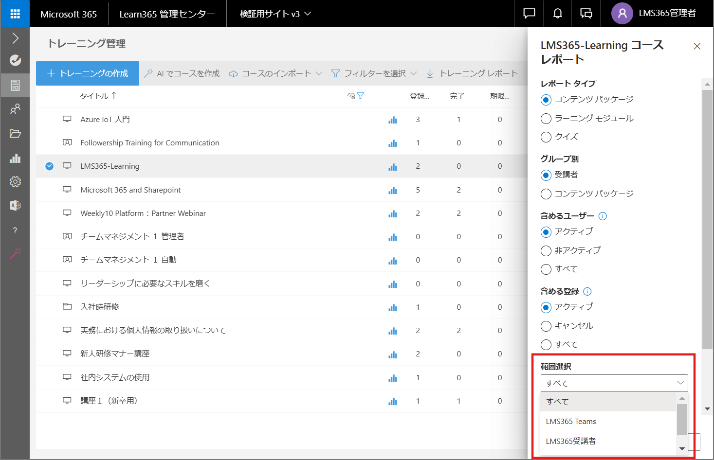Open the notifications bell
Image resolution: width=714 pixels, height=460 pixels.
point(558,14)
